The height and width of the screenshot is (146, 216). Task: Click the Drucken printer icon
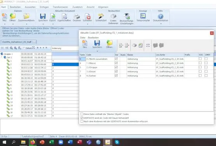77,16
